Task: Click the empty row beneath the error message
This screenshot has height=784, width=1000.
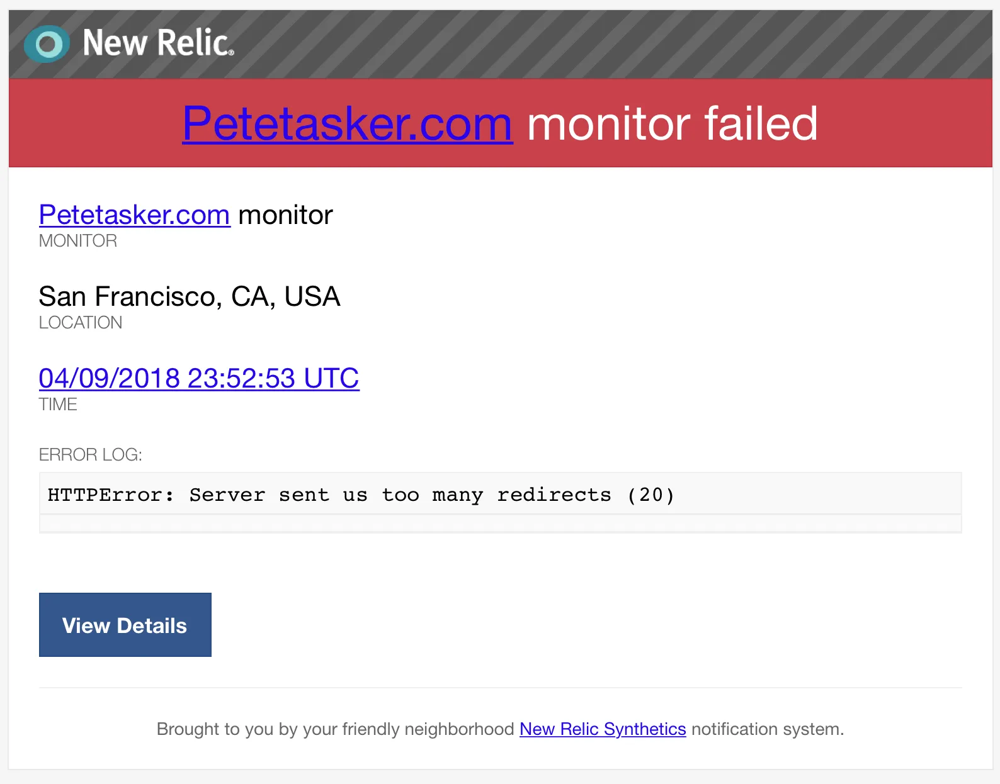Action: point(500,524)
